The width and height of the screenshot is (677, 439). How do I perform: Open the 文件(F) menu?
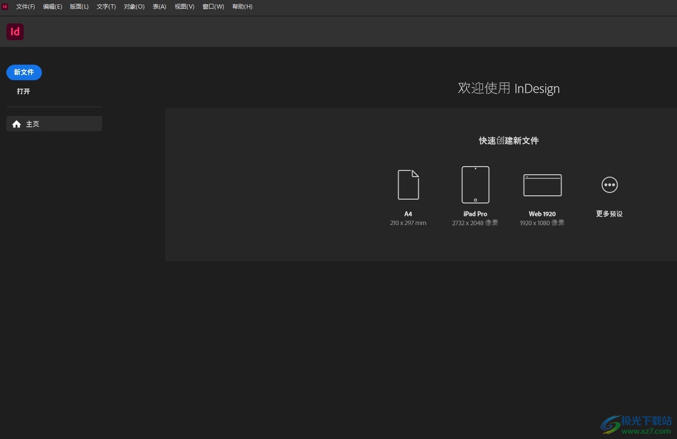pos(25,7)
